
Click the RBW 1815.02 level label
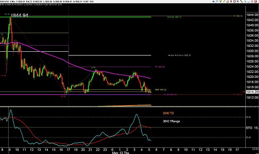(x=160, y=90)
